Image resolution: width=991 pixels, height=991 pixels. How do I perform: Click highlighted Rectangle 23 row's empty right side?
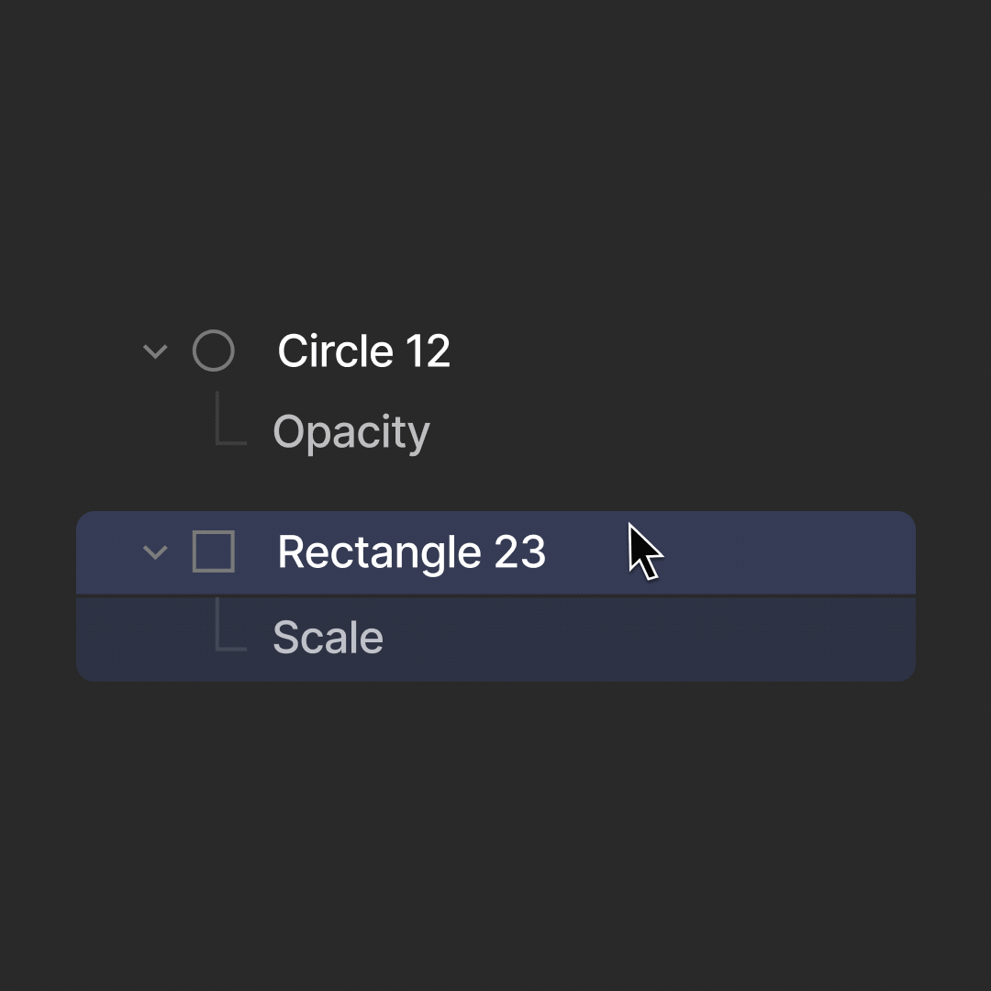(x=790, y=553)
